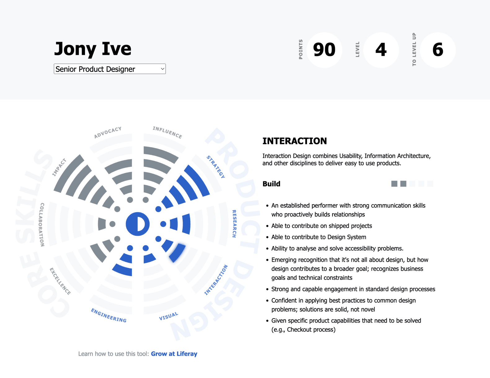Select the outermost gray Impact arc
490x378 pixels.
click(x=67, y=172)
